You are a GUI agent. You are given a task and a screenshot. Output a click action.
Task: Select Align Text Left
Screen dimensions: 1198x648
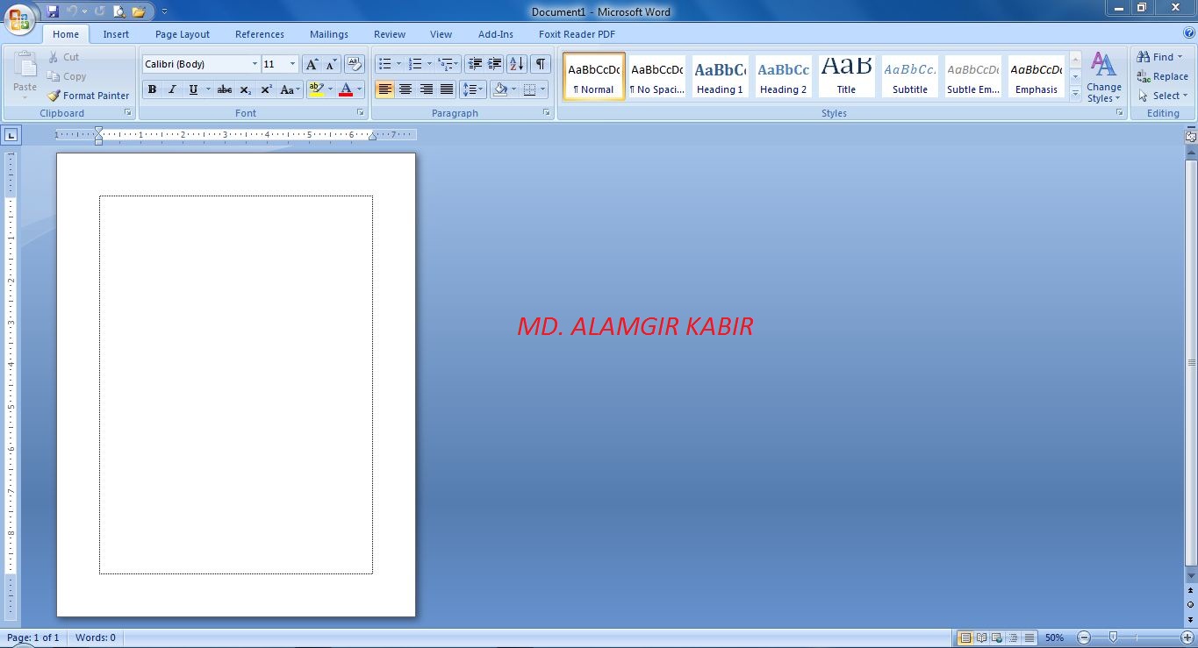point(384,89)
